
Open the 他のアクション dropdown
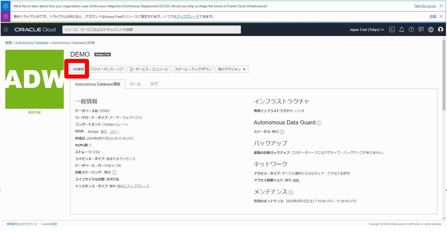click(x=232, y=69)
